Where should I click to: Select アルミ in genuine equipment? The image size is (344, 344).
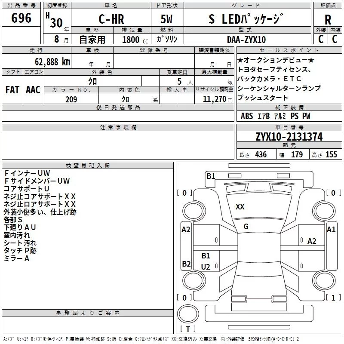[x=280, y=116]
